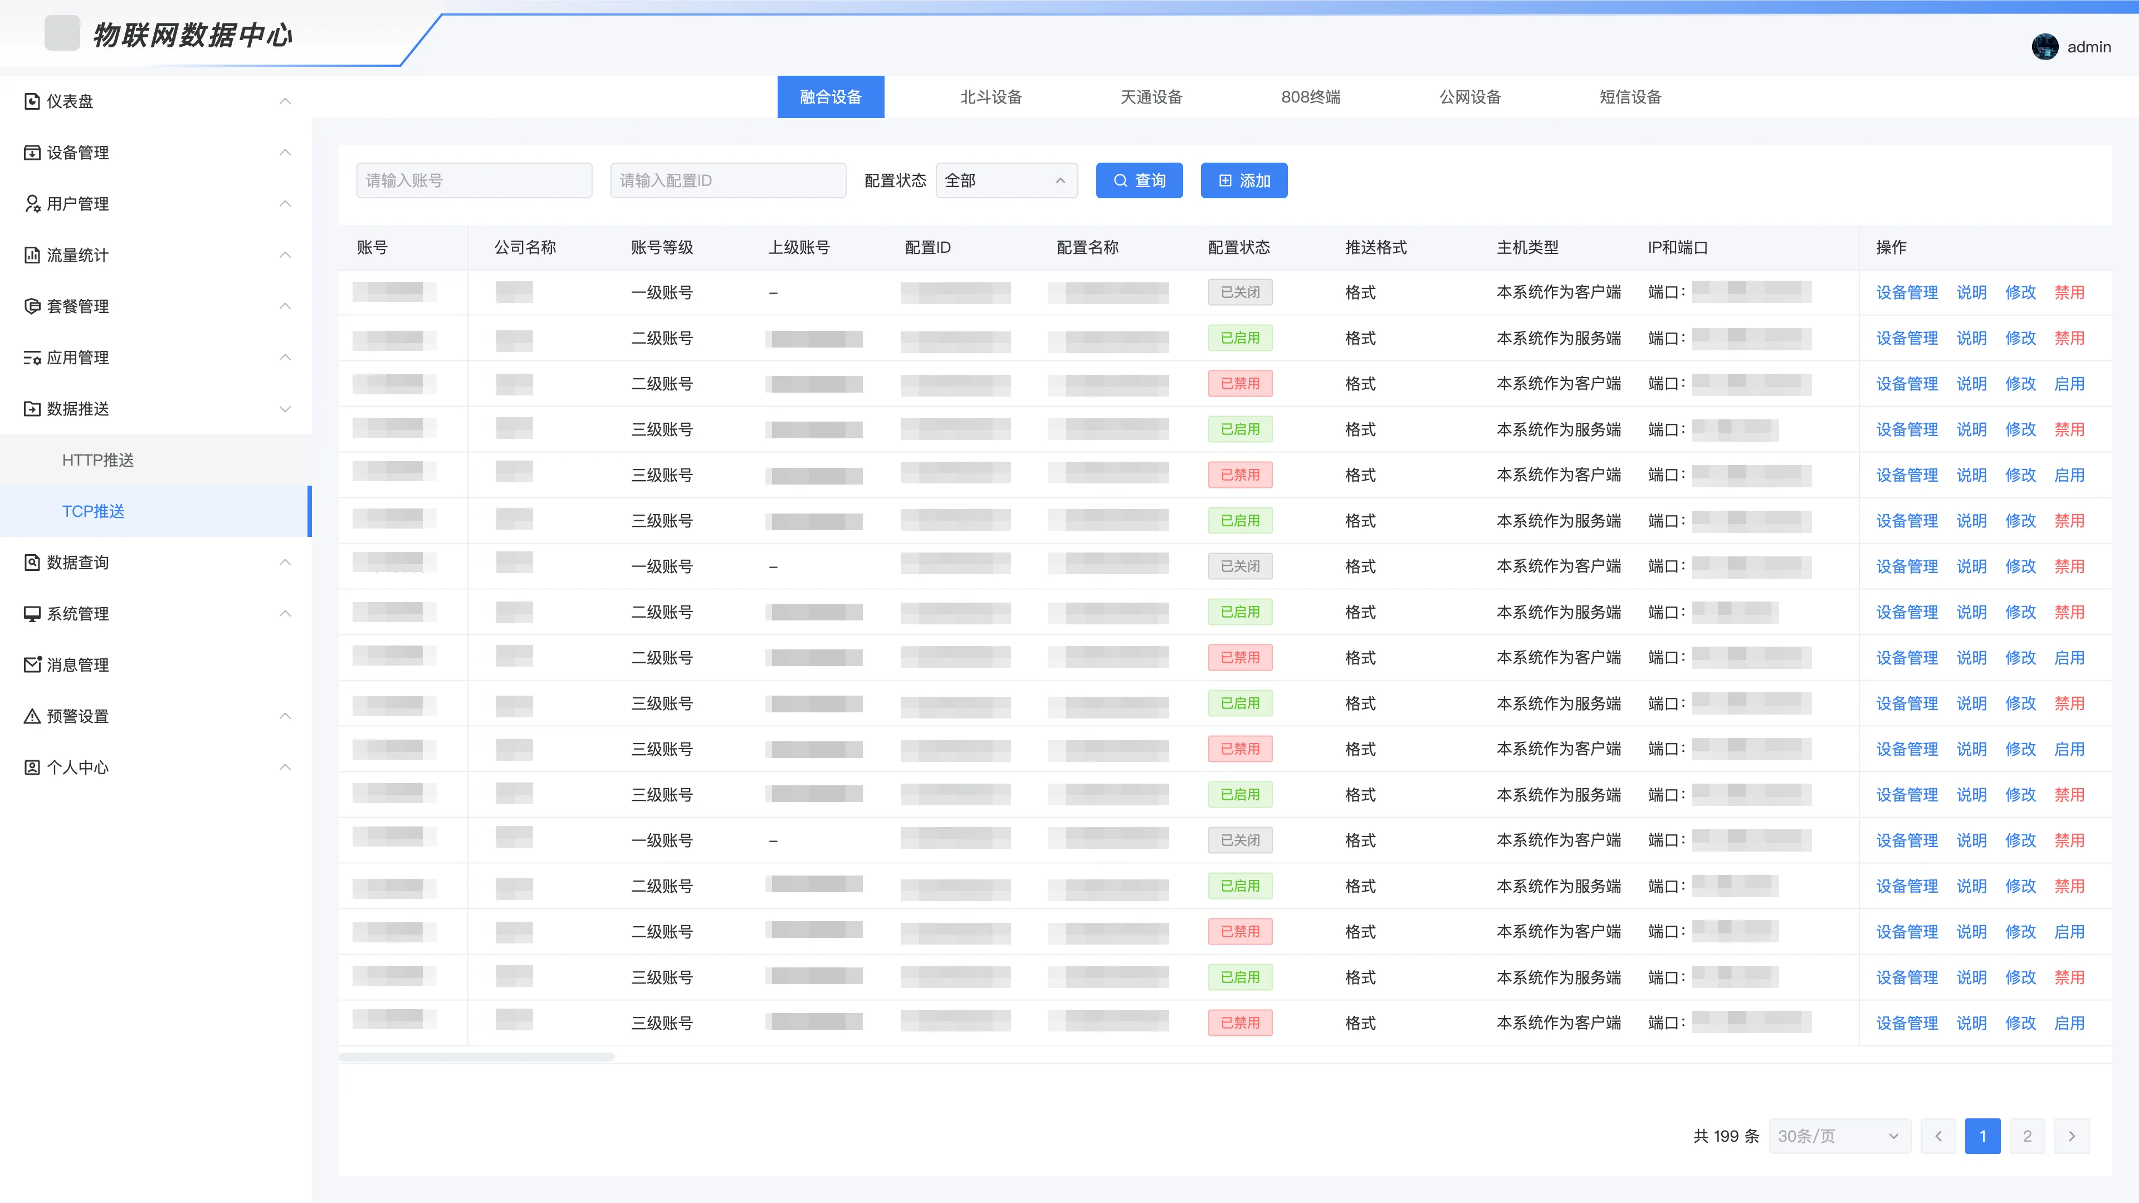The image size is (2139, 1203).
Task: Click the table's horizontal scrollbar
Action: 477,1057
